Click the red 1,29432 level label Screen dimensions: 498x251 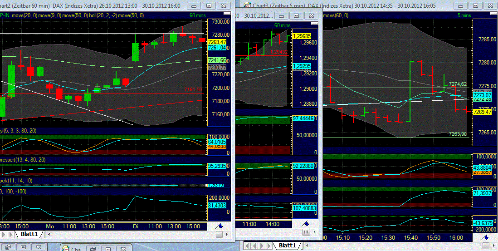pyautogui.click(x=279, y=52)
